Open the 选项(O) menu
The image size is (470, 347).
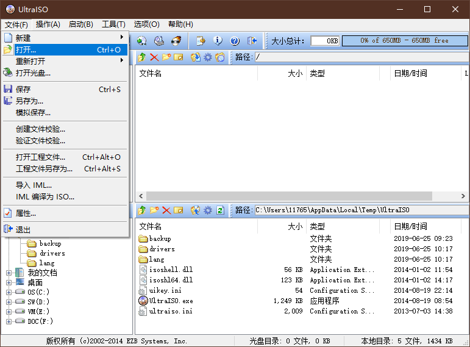tap(146, 24)
